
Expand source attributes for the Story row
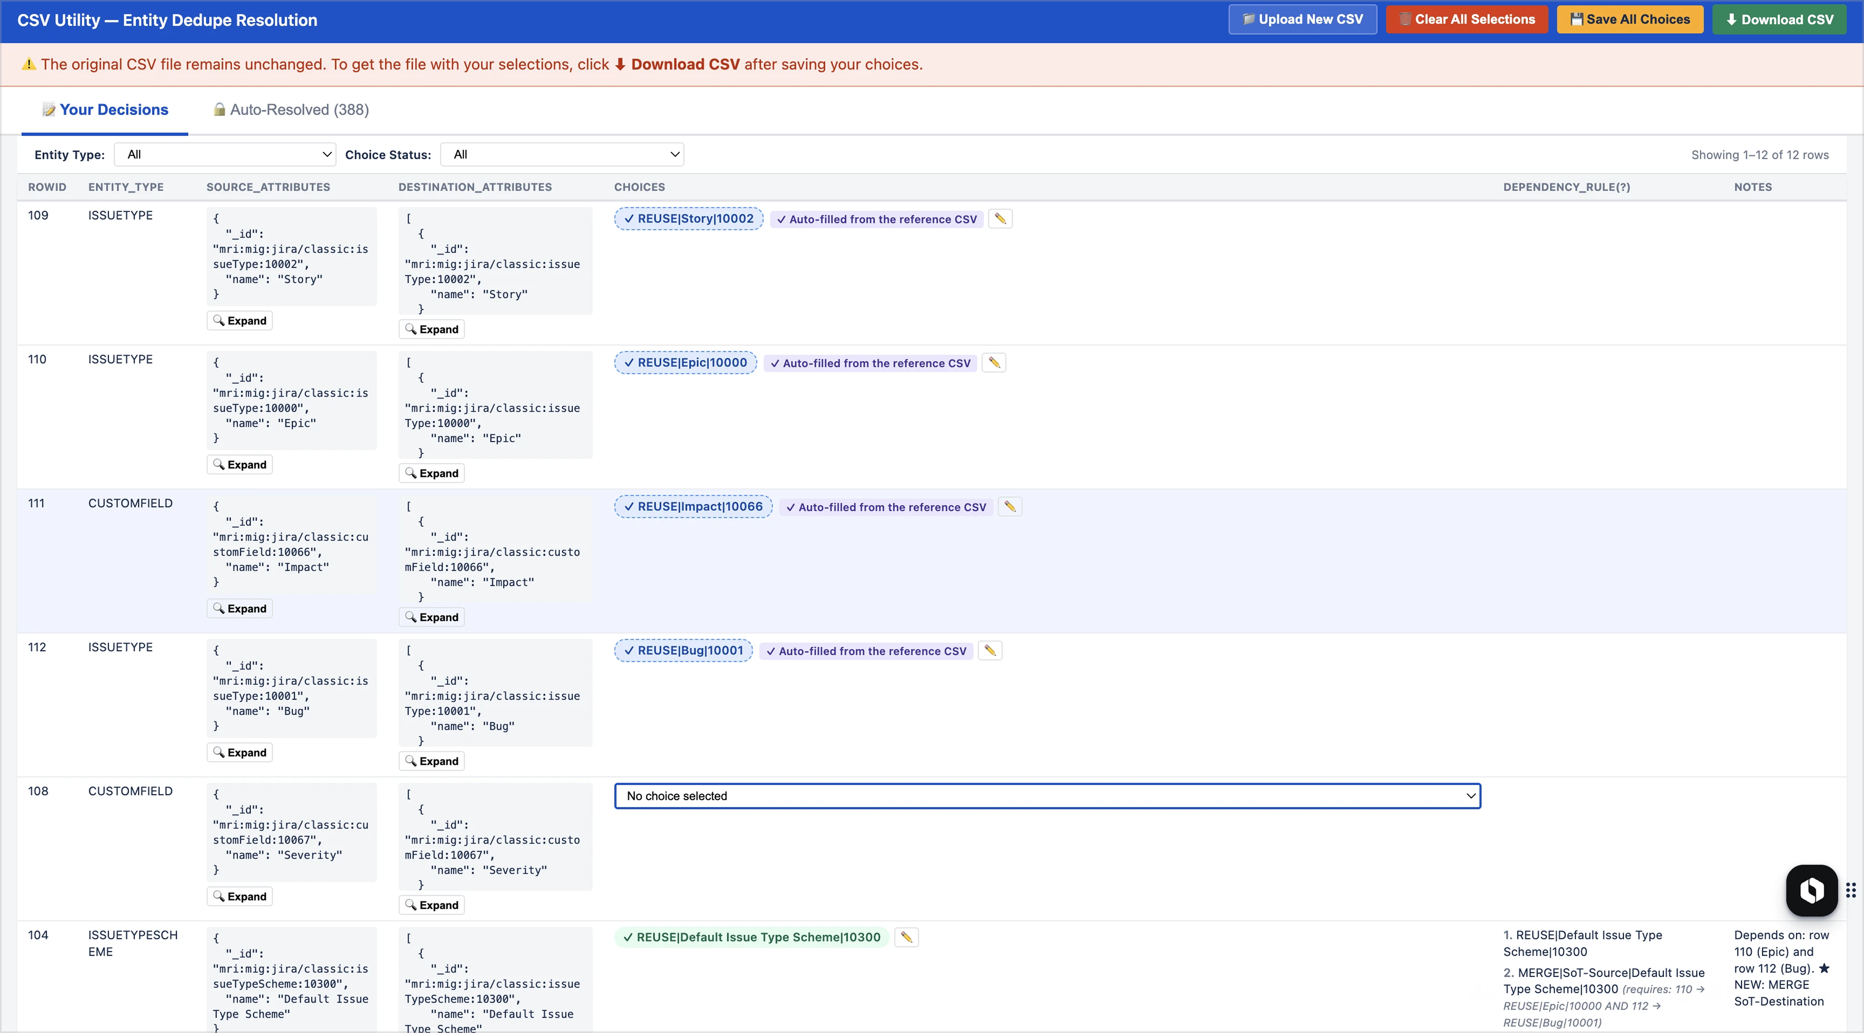239,321
